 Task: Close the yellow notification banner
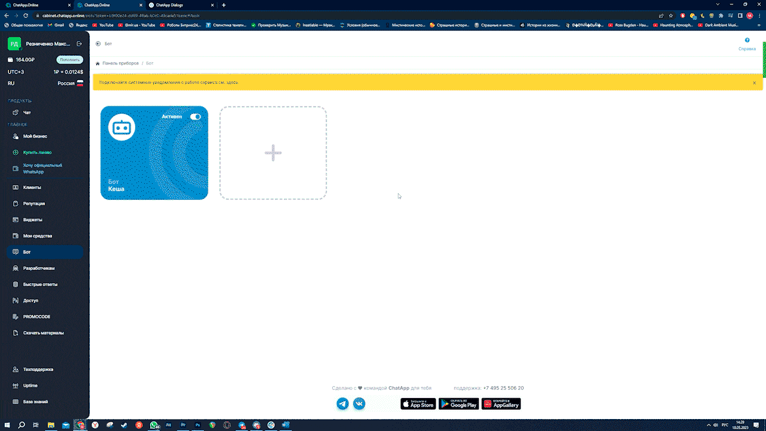754,83
